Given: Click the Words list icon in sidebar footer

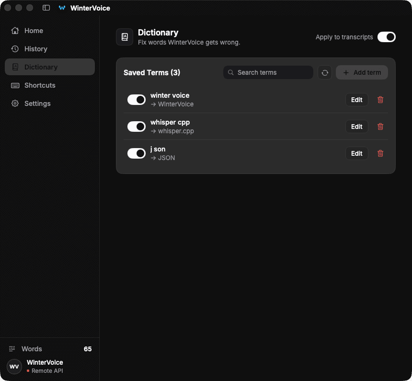Looking at the screenshot, I should point(12,349).
